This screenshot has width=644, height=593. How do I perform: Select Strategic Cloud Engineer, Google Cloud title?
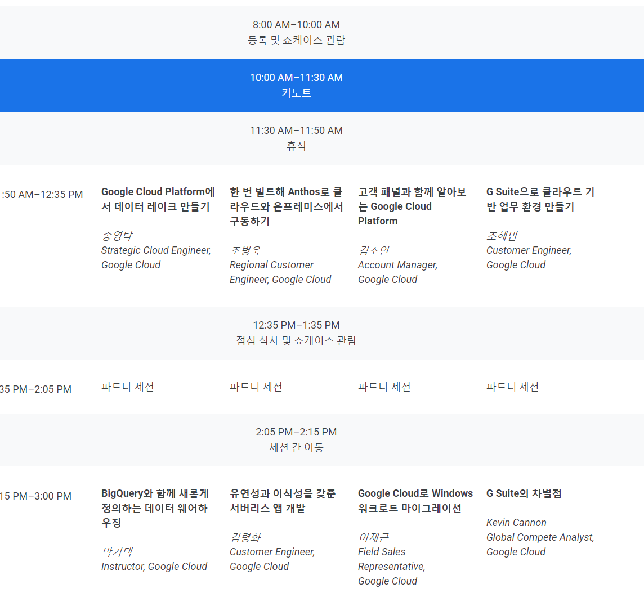tap(156, 258)
